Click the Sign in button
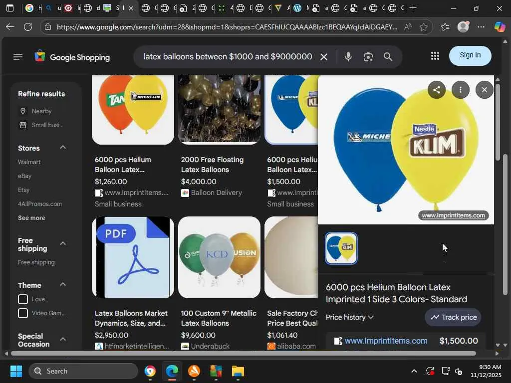The height and width of the screenshot is (383, 511). pyautogui.click(x=470, y=55)
